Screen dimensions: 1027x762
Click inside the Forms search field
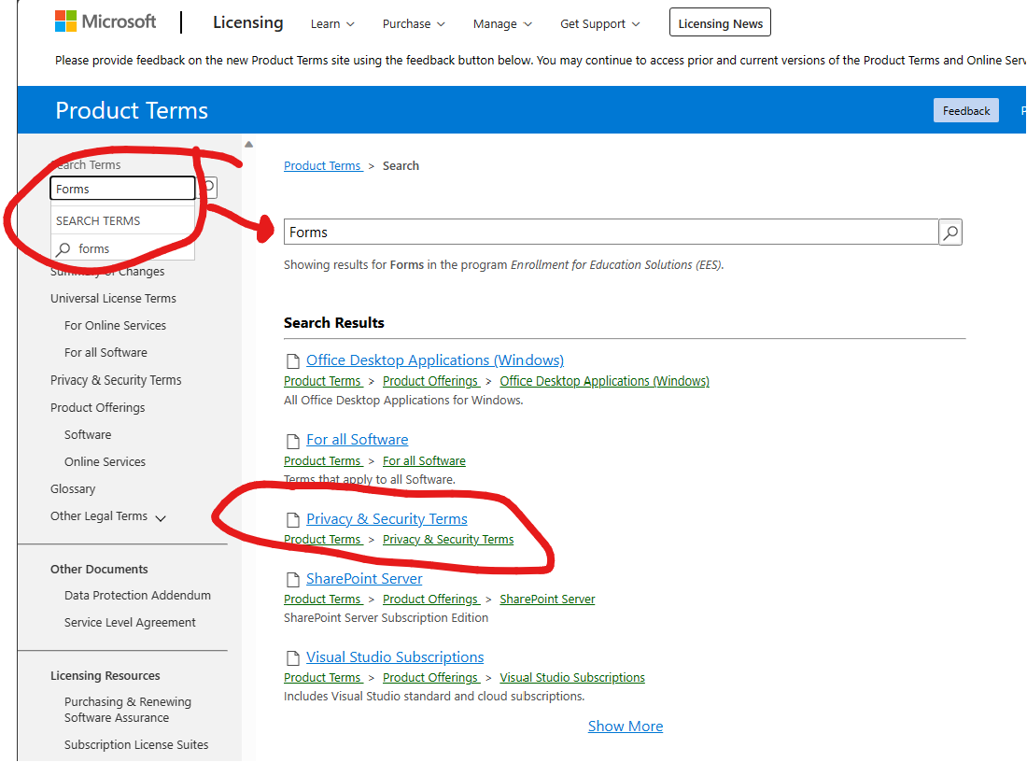click(x=122, y=188)
